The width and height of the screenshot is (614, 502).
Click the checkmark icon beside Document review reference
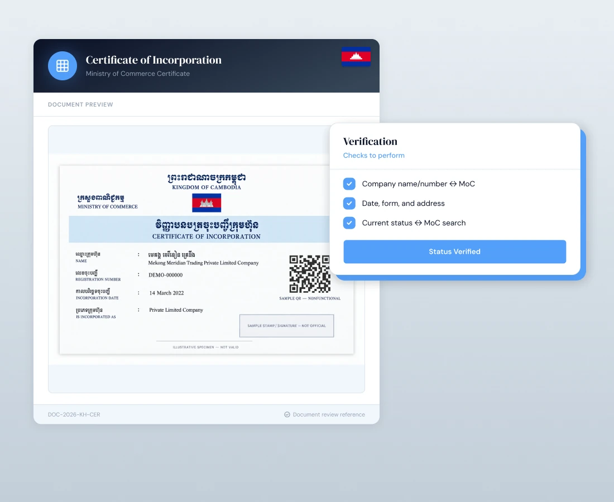pyautogui.click(x=287, y=414)
